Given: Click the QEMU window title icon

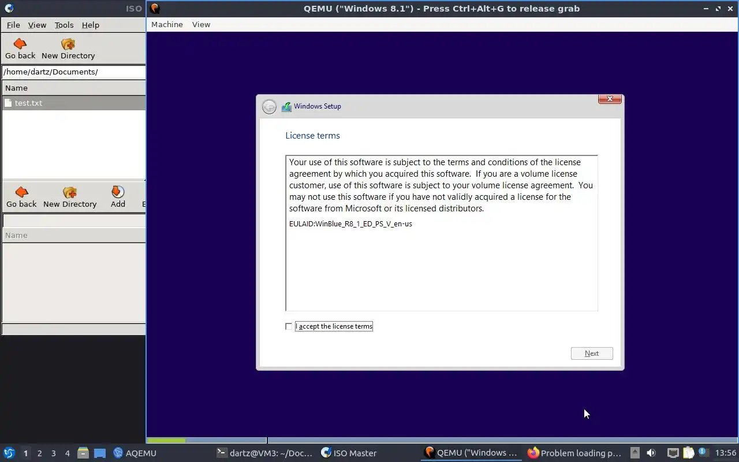Looking at the screenshot, I should (155, 8).
